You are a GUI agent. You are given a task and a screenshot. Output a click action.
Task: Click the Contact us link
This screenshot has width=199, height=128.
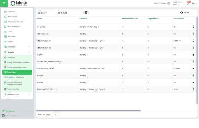click(x=10, y=111)
